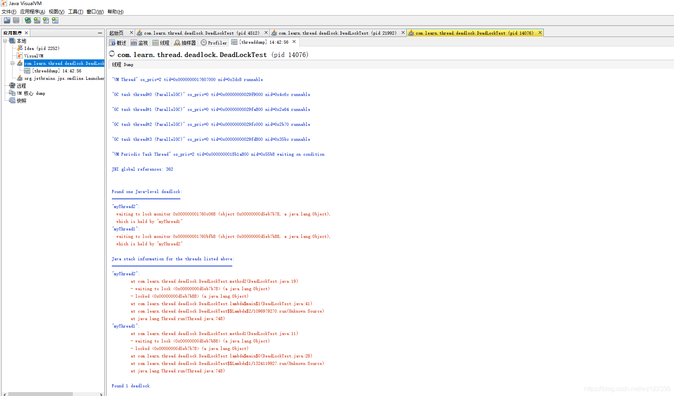Open the 线程 threads subtab

coord(161,42)
